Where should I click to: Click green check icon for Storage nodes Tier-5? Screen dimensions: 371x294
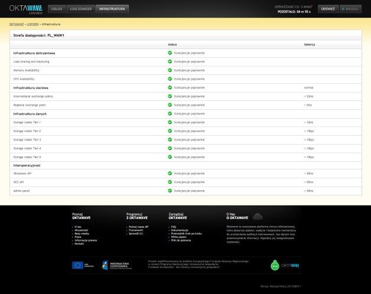click(170, 157)
